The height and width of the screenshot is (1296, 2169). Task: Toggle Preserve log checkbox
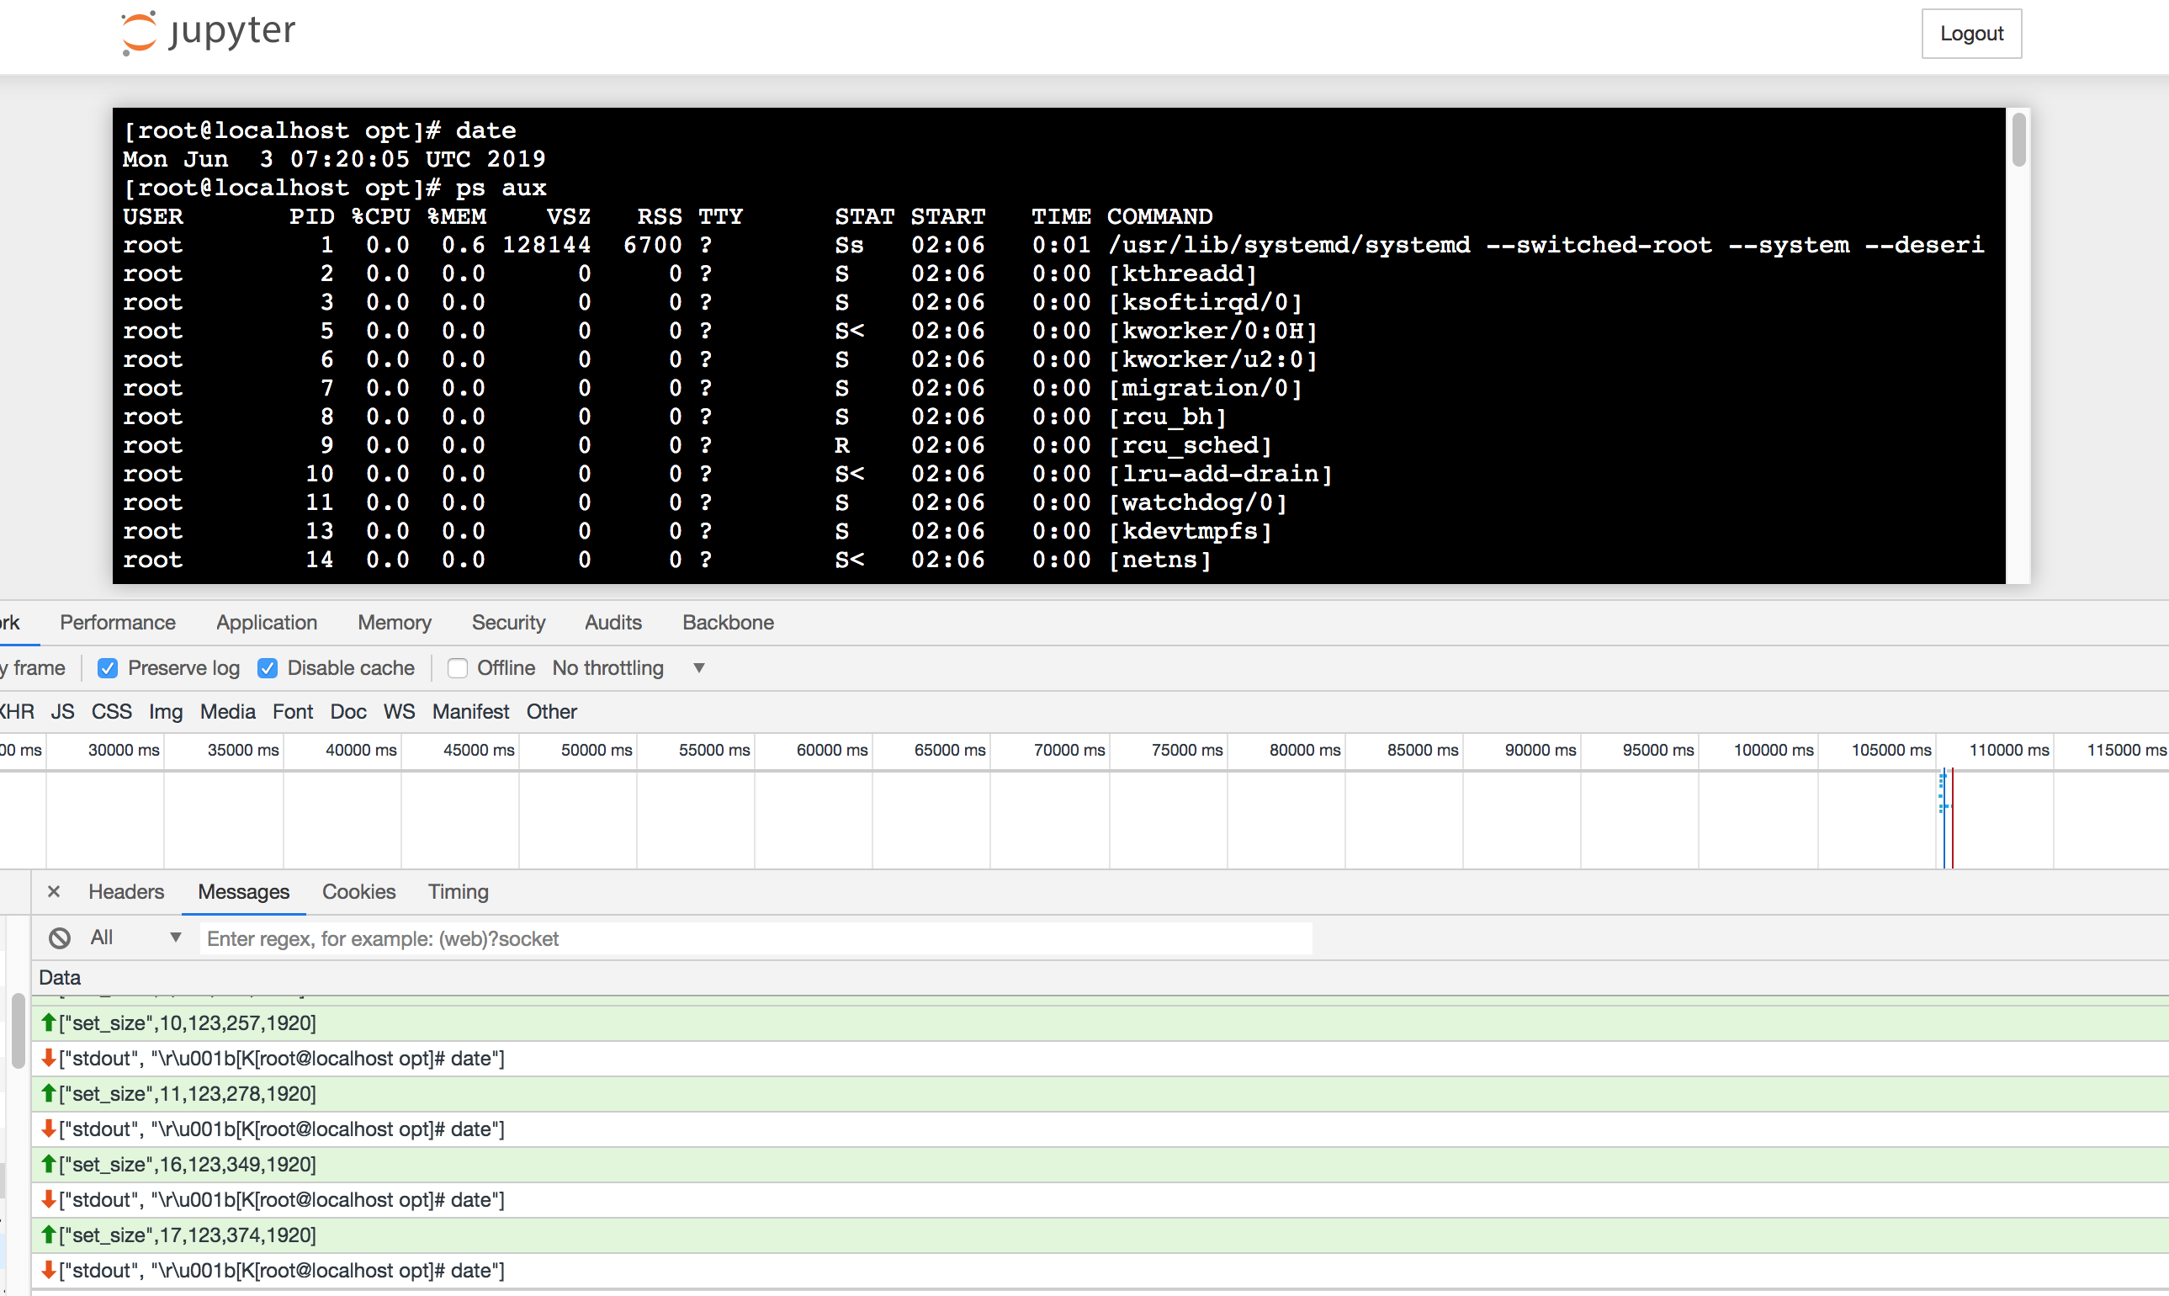point(106,668)
